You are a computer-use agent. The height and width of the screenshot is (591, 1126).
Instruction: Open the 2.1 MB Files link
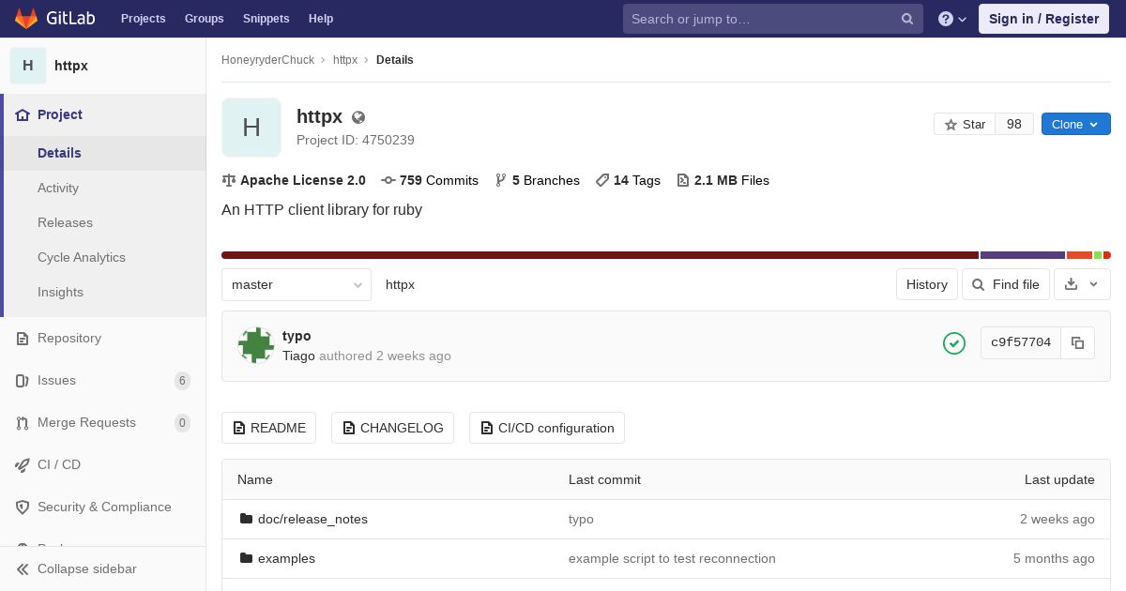coord(723,180)
